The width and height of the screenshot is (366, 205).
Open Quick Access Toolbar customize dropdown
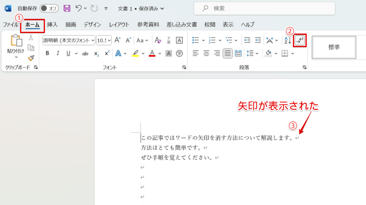click(x=106, y=9)
